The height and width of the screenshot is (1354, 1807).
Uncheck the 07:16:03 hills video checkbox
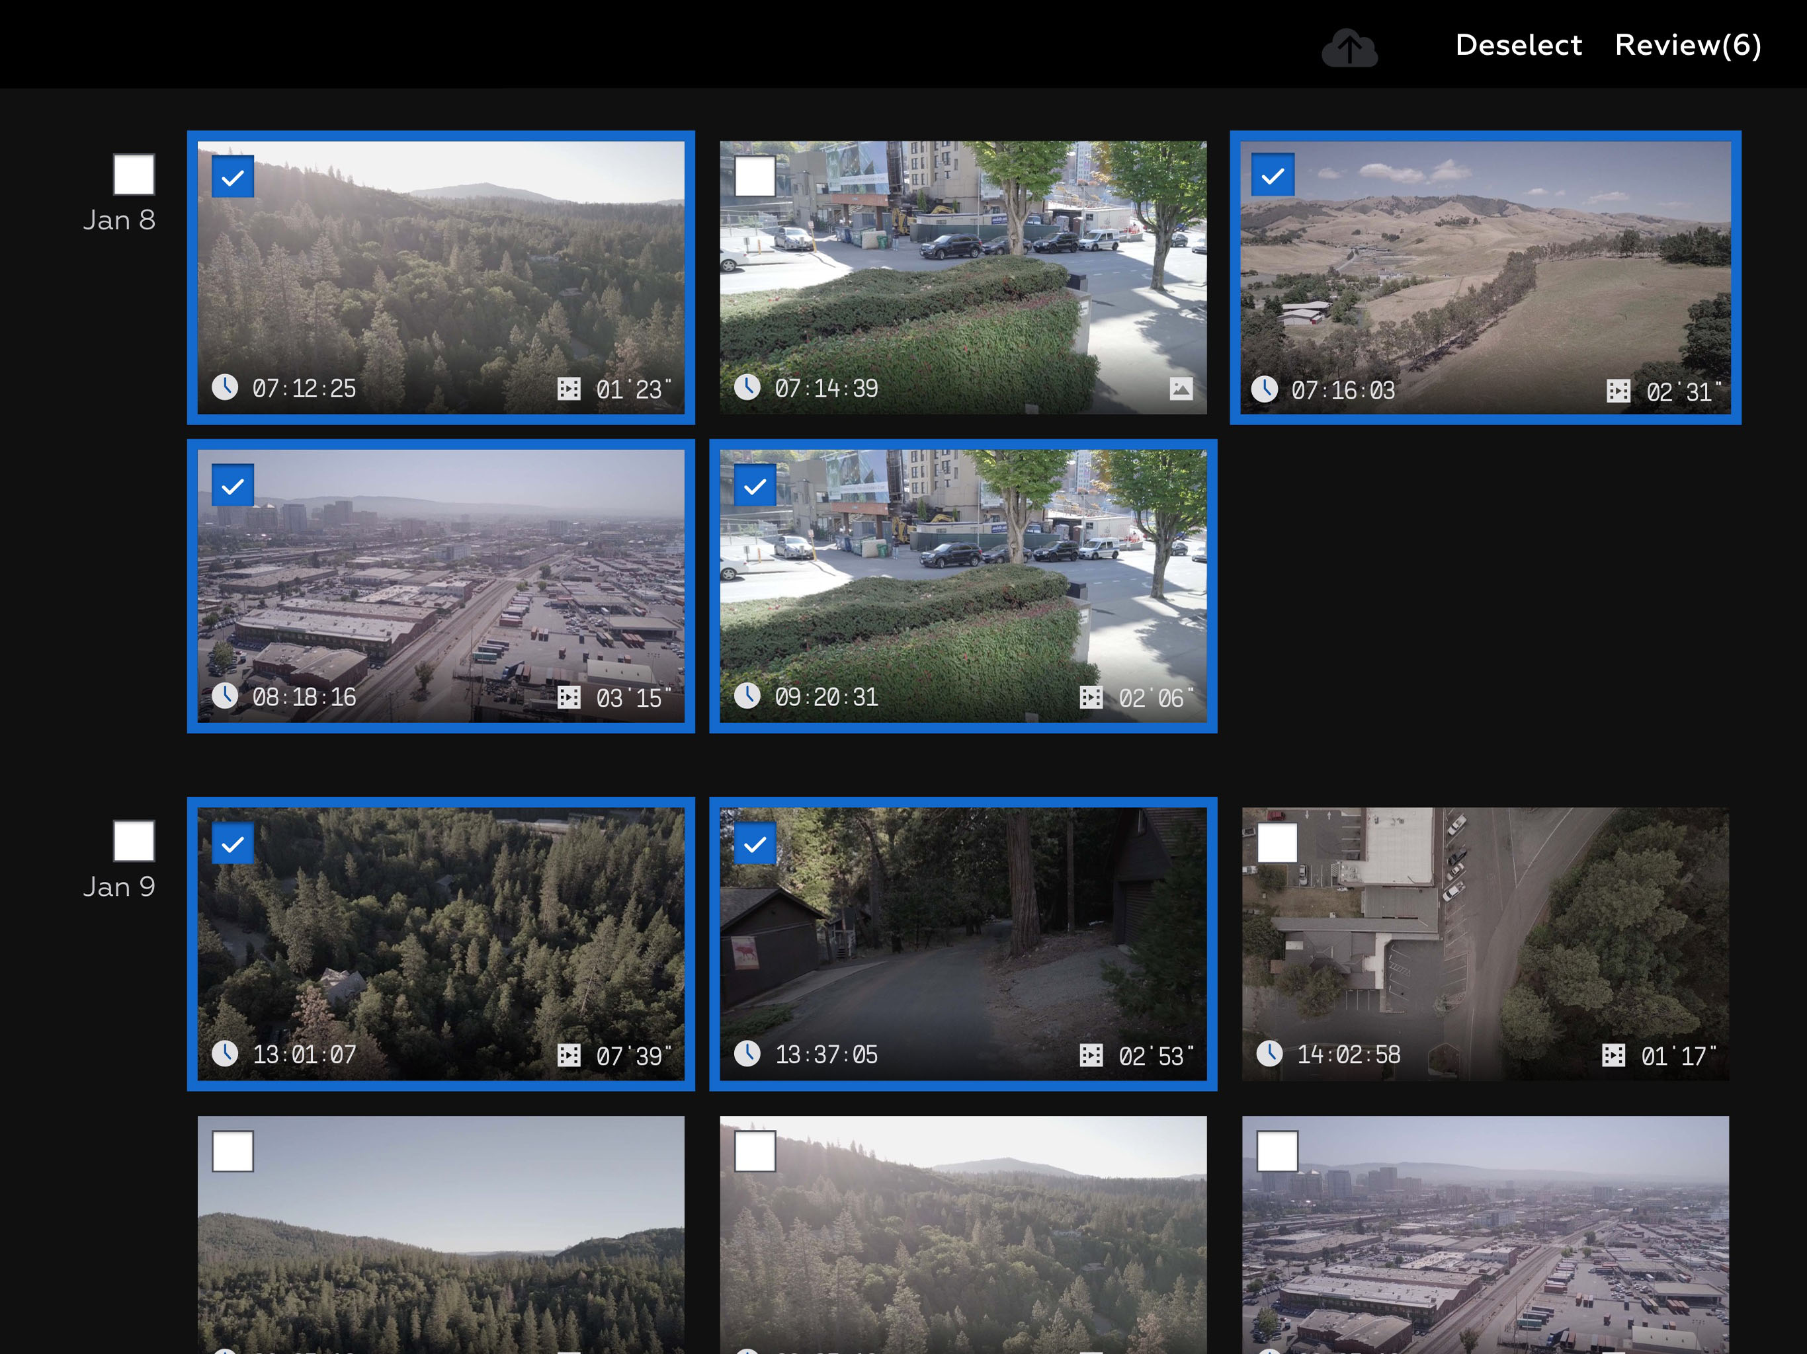coord(1272,175)
